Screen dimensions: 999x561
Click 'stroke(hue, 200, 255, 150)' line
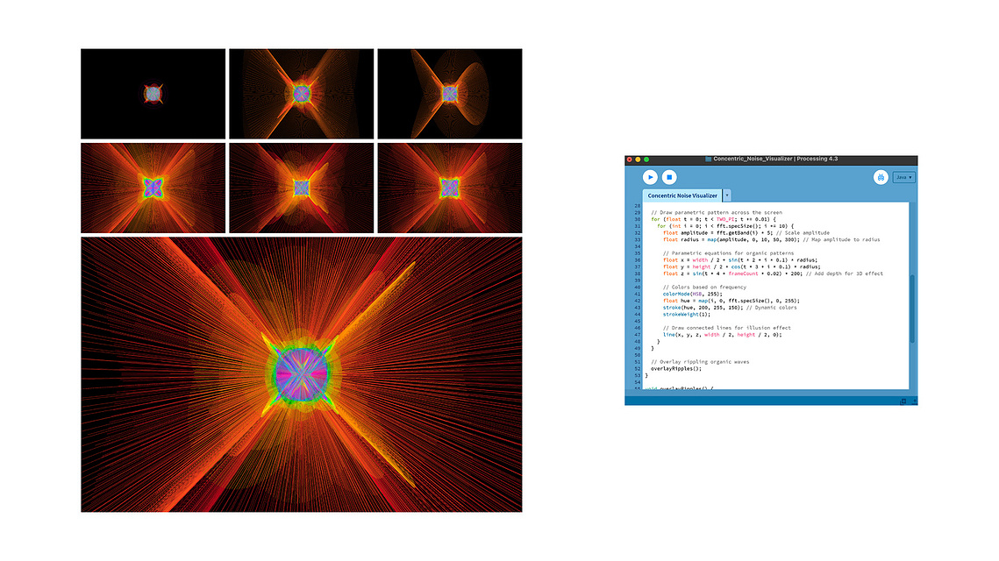coord(730,308)
